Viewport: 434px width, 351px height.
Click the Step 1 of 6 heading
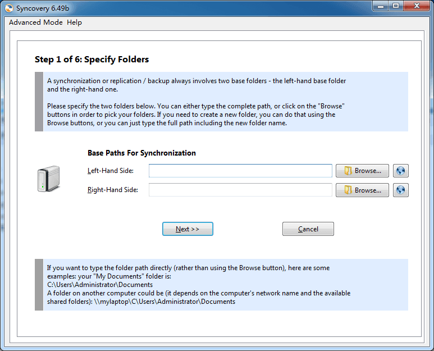pos(92,60)
